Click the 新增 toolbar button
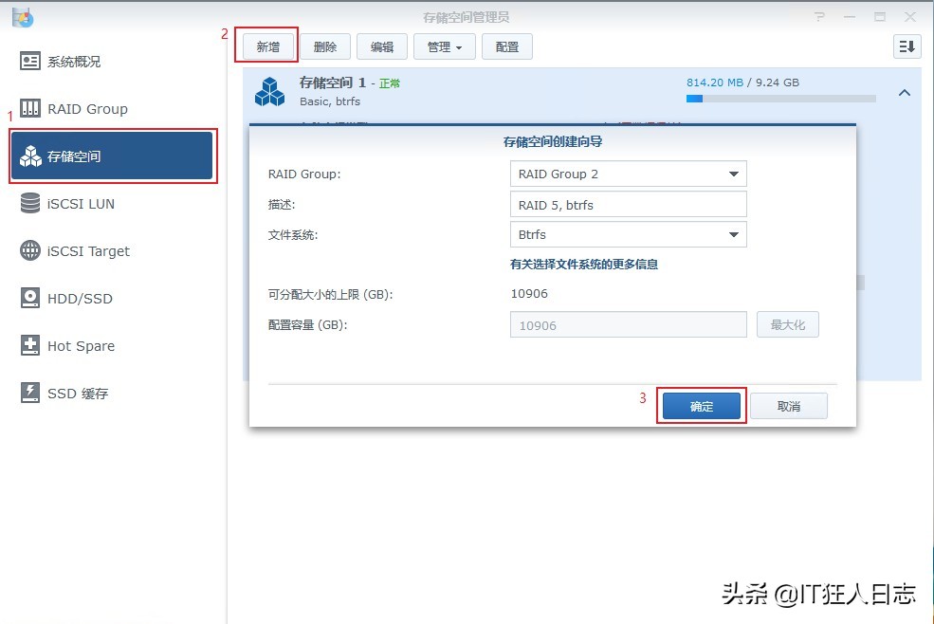Screen dimensions: 934x624 266,46
